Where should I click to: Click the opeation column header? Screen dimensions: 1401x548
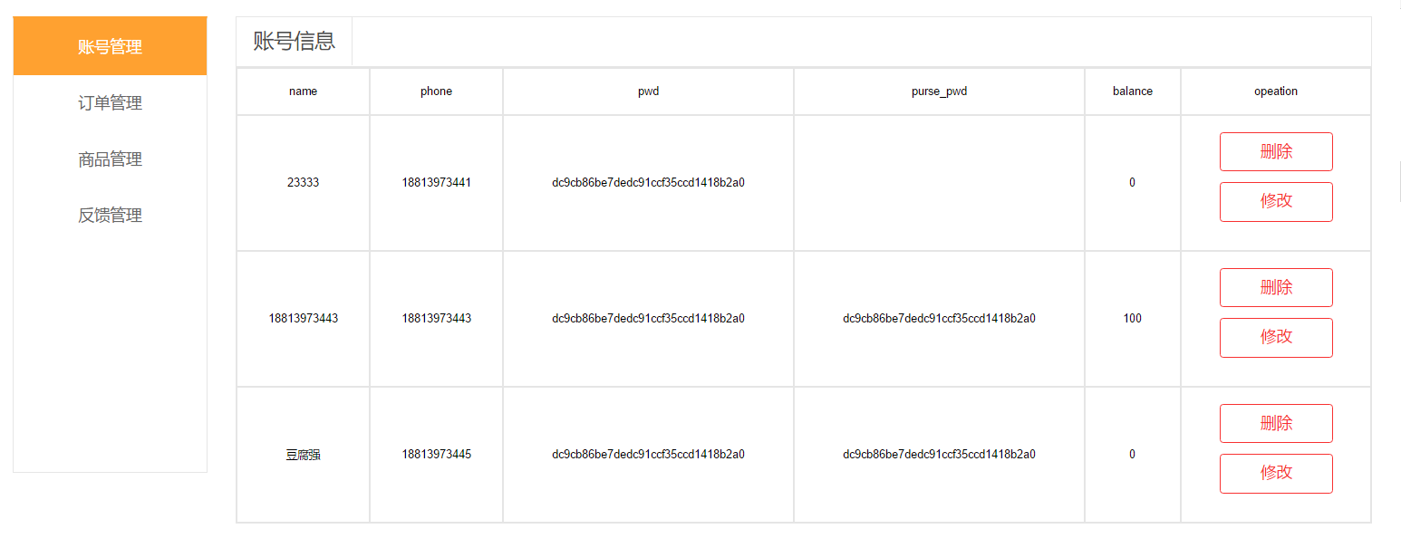coord(1275,91)
